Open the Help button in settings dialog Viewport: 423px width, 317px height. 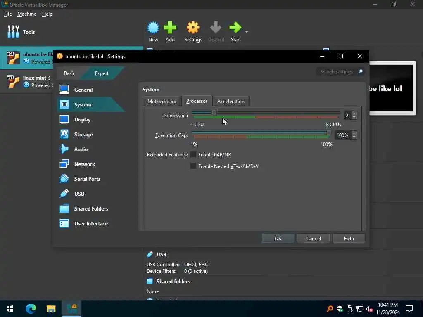click(349, 238)
